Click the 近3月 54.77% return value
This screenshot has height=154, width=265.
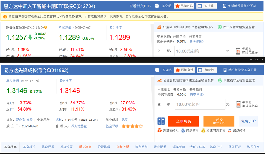pyautogui.click(x=77, y=103)
